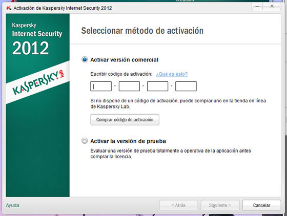Image resolution: width=287 pixels, height=216 pixels.
Task: Cancel the activation with Cancelar
Action: coord(261,205)
